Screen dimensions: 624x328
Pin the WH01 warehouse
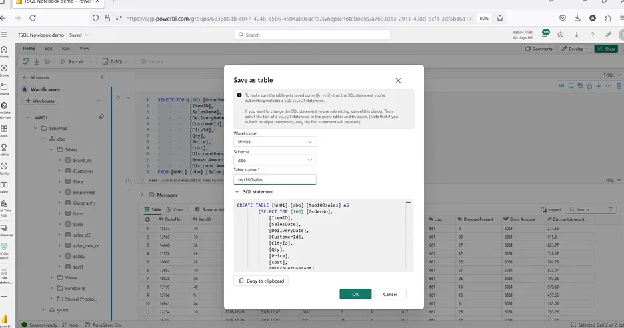coord(101,117)
